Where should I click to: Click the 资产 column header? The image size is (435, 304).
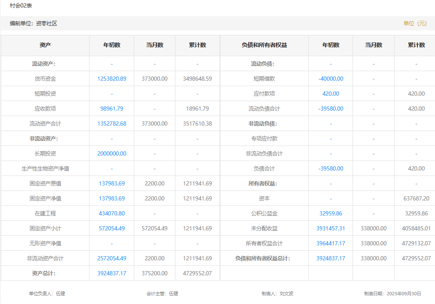click(45, 45)
